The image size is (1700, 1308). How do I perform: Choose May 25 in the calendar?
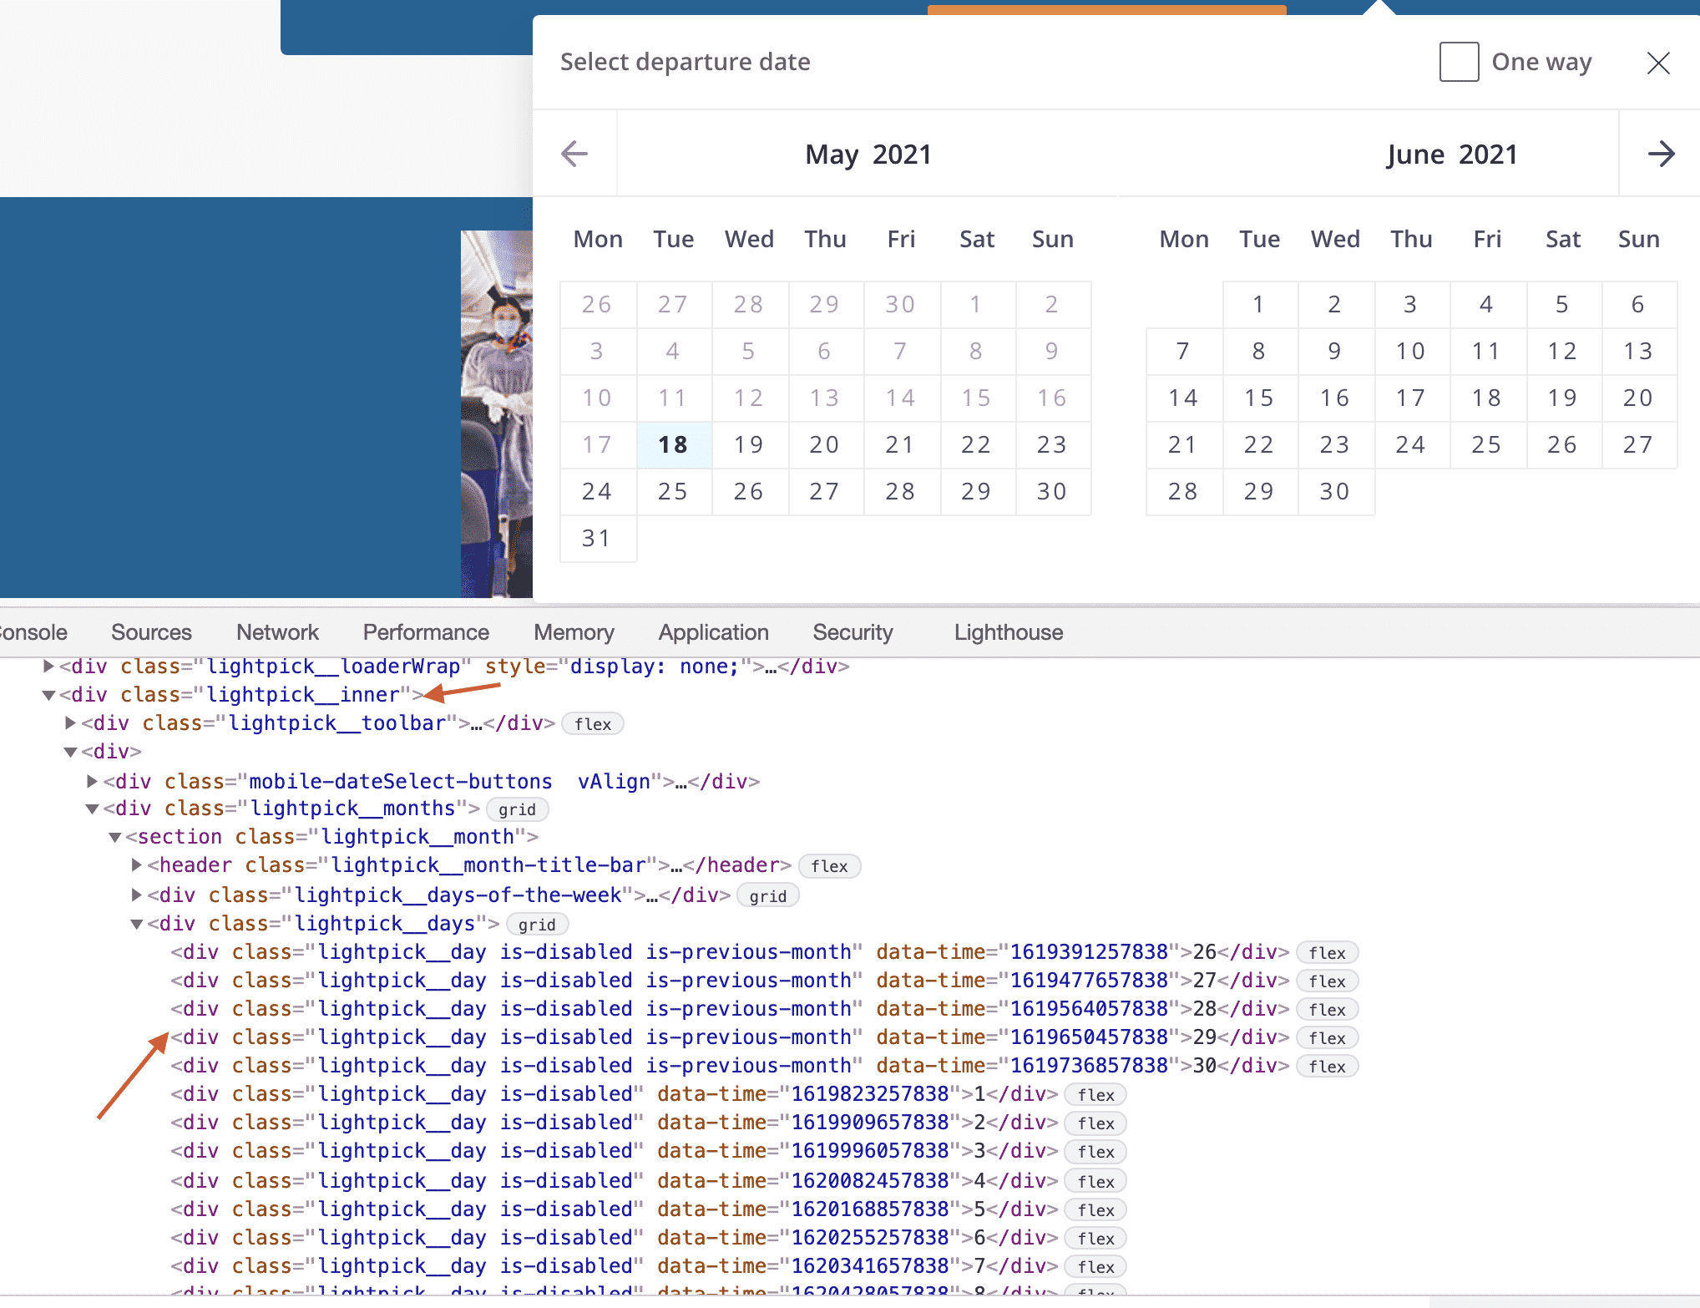[x=673, y=491]
